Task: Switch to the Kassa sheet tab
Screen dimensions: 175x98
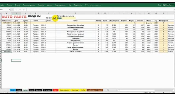Action: coord(31,90)
